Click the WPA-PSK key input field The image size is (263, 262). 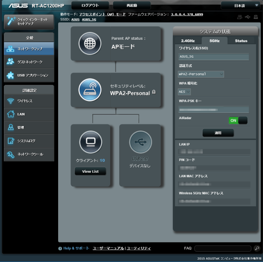(x=213, y=110)
